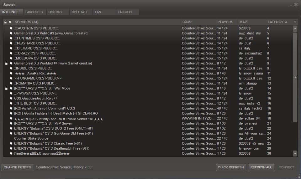This screenshot has width=301, height=179.
Task: Click shield icon beside FUNGAME CS:S PUBLIC
Action: pyautogui.click(x=11, y=78)
